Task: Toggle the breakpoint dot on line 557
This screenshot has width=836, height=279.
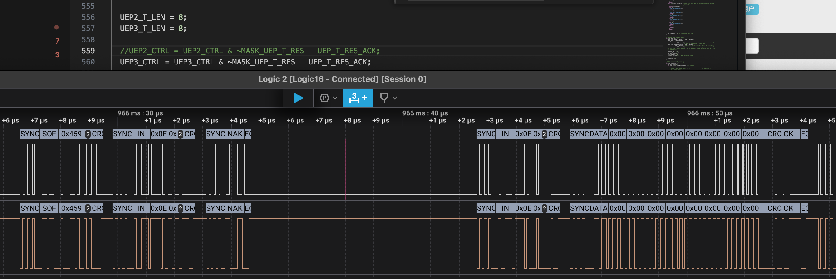Action: 57,28
